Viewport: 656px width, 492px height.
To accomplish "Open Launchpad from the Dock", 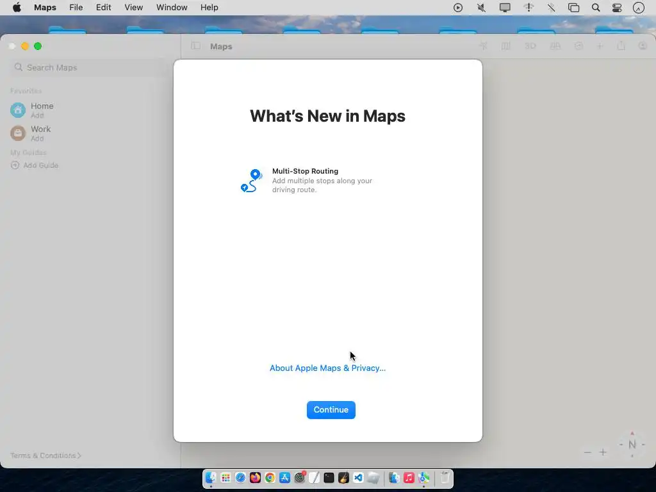I will (x=225, y=478).
